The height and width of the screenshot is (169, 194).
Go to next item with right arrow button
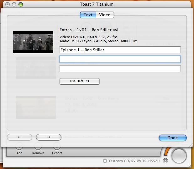tap(49, 137)
